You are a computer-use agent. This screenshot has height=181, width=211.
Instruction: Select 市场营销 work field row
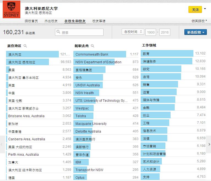click(x=173, y=146)
